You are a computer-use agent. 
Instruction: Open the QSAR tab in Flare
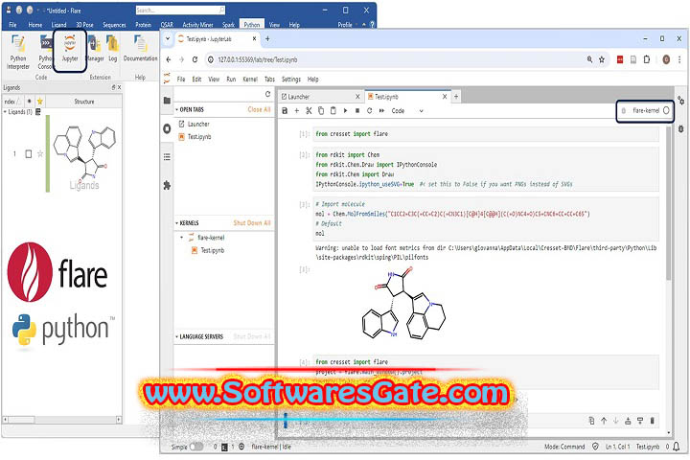(167, 25)
